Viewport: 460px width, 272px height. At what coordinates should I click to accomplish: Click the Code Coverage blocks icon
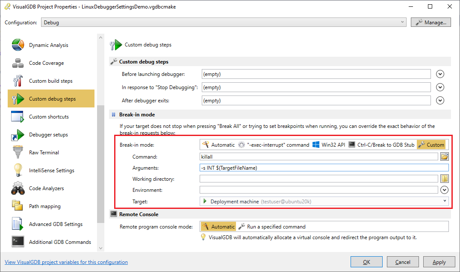pos(18,63)
